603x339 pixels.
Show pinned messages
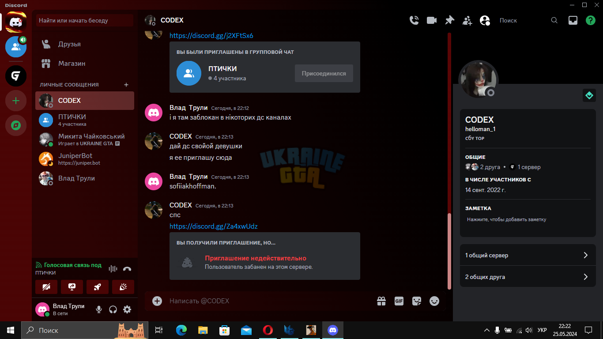449,20
